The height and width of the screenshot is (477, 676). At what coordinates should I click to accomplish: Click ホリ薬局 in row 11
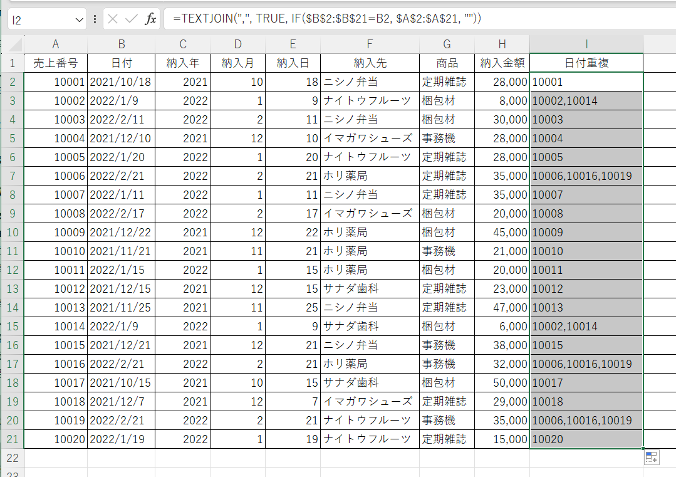pos(370,251)
